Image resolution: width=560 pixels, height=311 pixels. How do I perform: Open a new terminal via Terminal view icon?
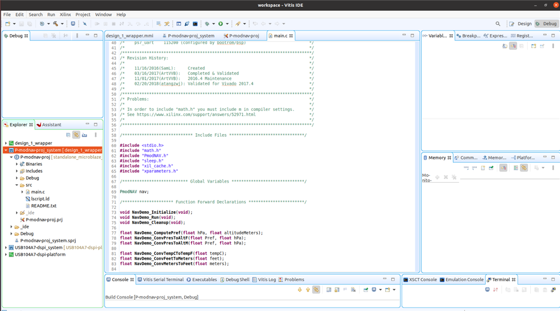point(487,290)
